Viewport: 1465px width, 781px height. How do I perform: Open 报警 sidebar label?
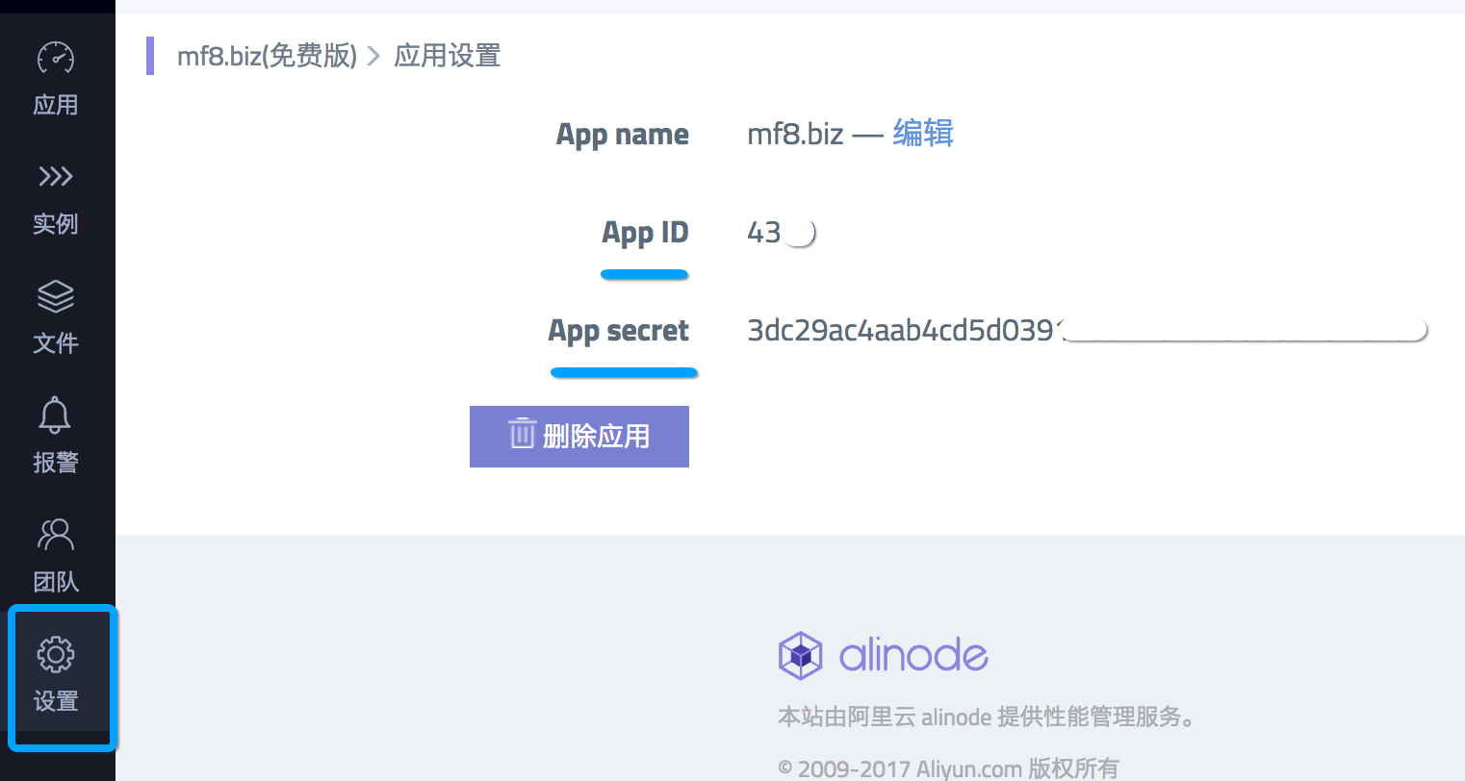tap(56, 463)
